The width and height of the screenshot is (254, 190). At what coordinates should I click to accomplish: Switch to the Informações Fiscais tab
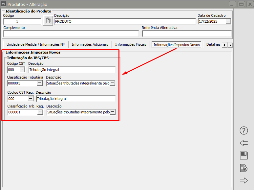coord(131,44)
